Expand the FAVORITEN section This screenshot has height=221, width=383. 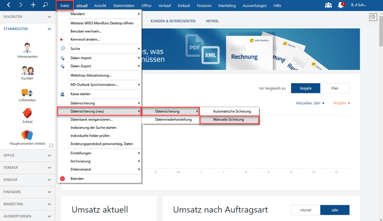tap(27, 17)
